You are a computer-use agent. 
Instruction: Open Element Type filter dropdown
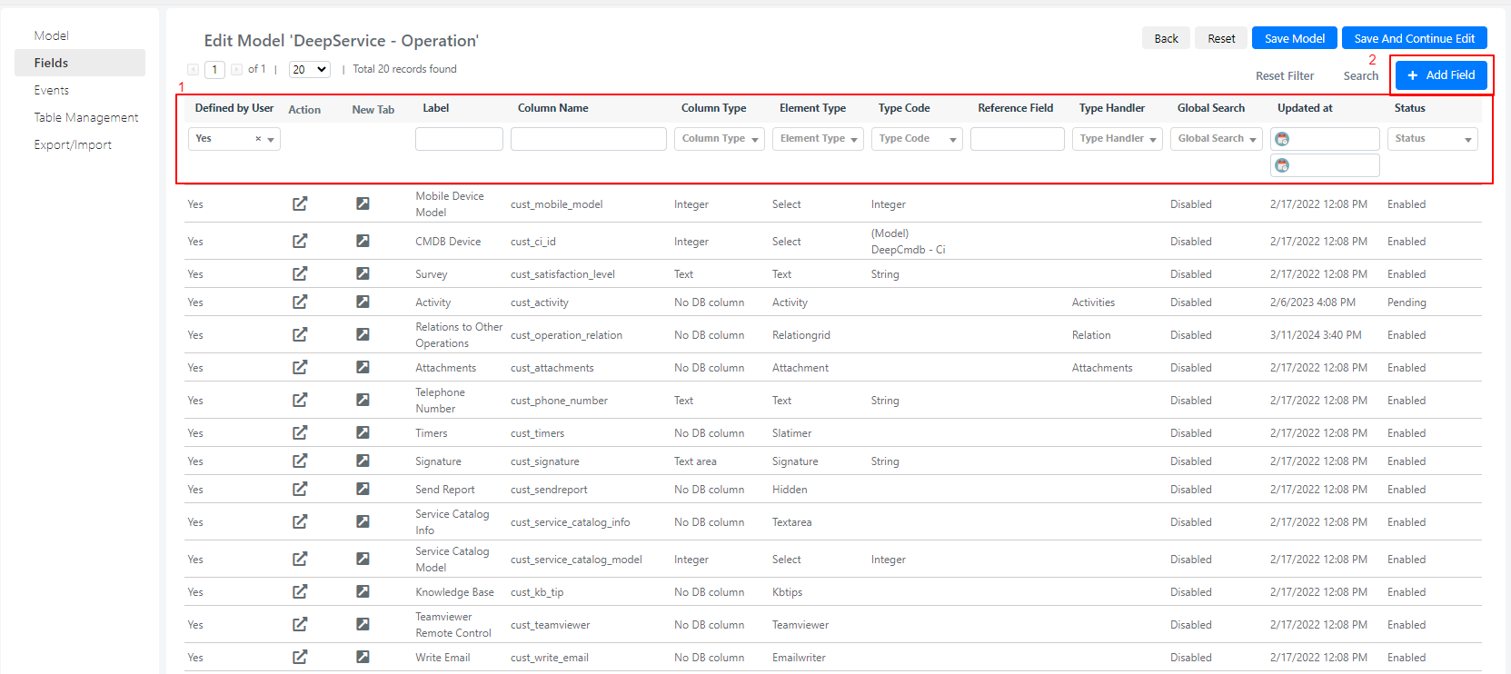tap(818, 138)
